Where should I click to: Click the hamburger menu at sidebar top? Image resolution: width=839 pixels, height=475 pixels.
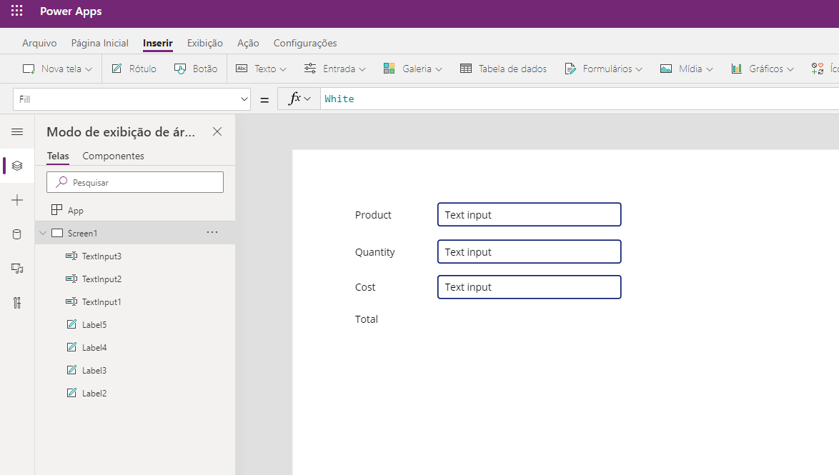coord(16,131)
